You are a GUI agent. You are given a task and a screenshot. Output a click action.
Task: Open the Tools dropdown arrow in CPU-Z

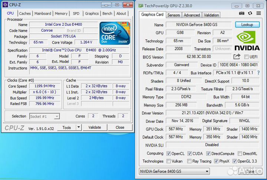(79, 127)
